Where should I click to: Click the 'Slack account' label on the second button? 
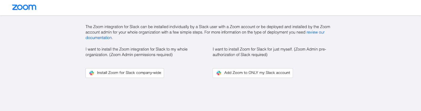pyautogui.click(x=278, y=73)
